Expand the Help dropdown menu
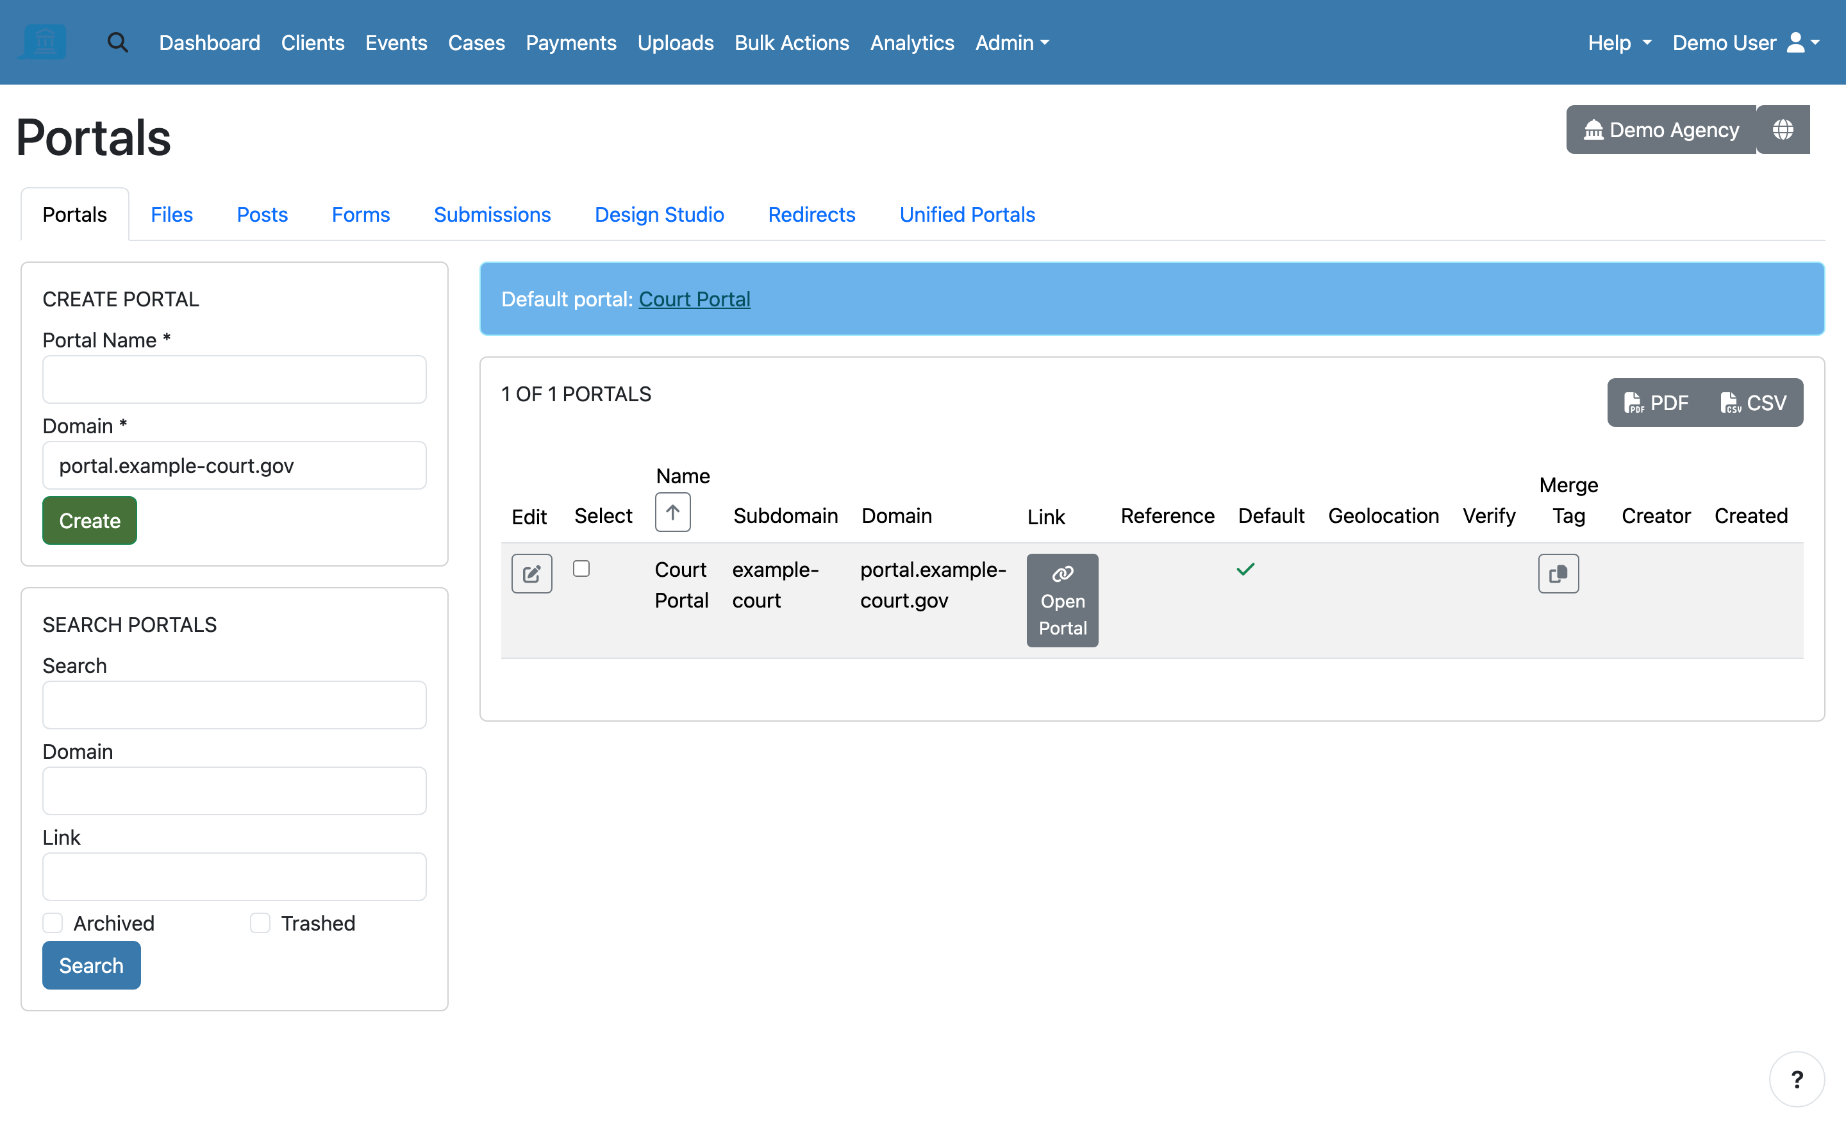Screen dimensions: 1846x1128 coord(1620,43)
